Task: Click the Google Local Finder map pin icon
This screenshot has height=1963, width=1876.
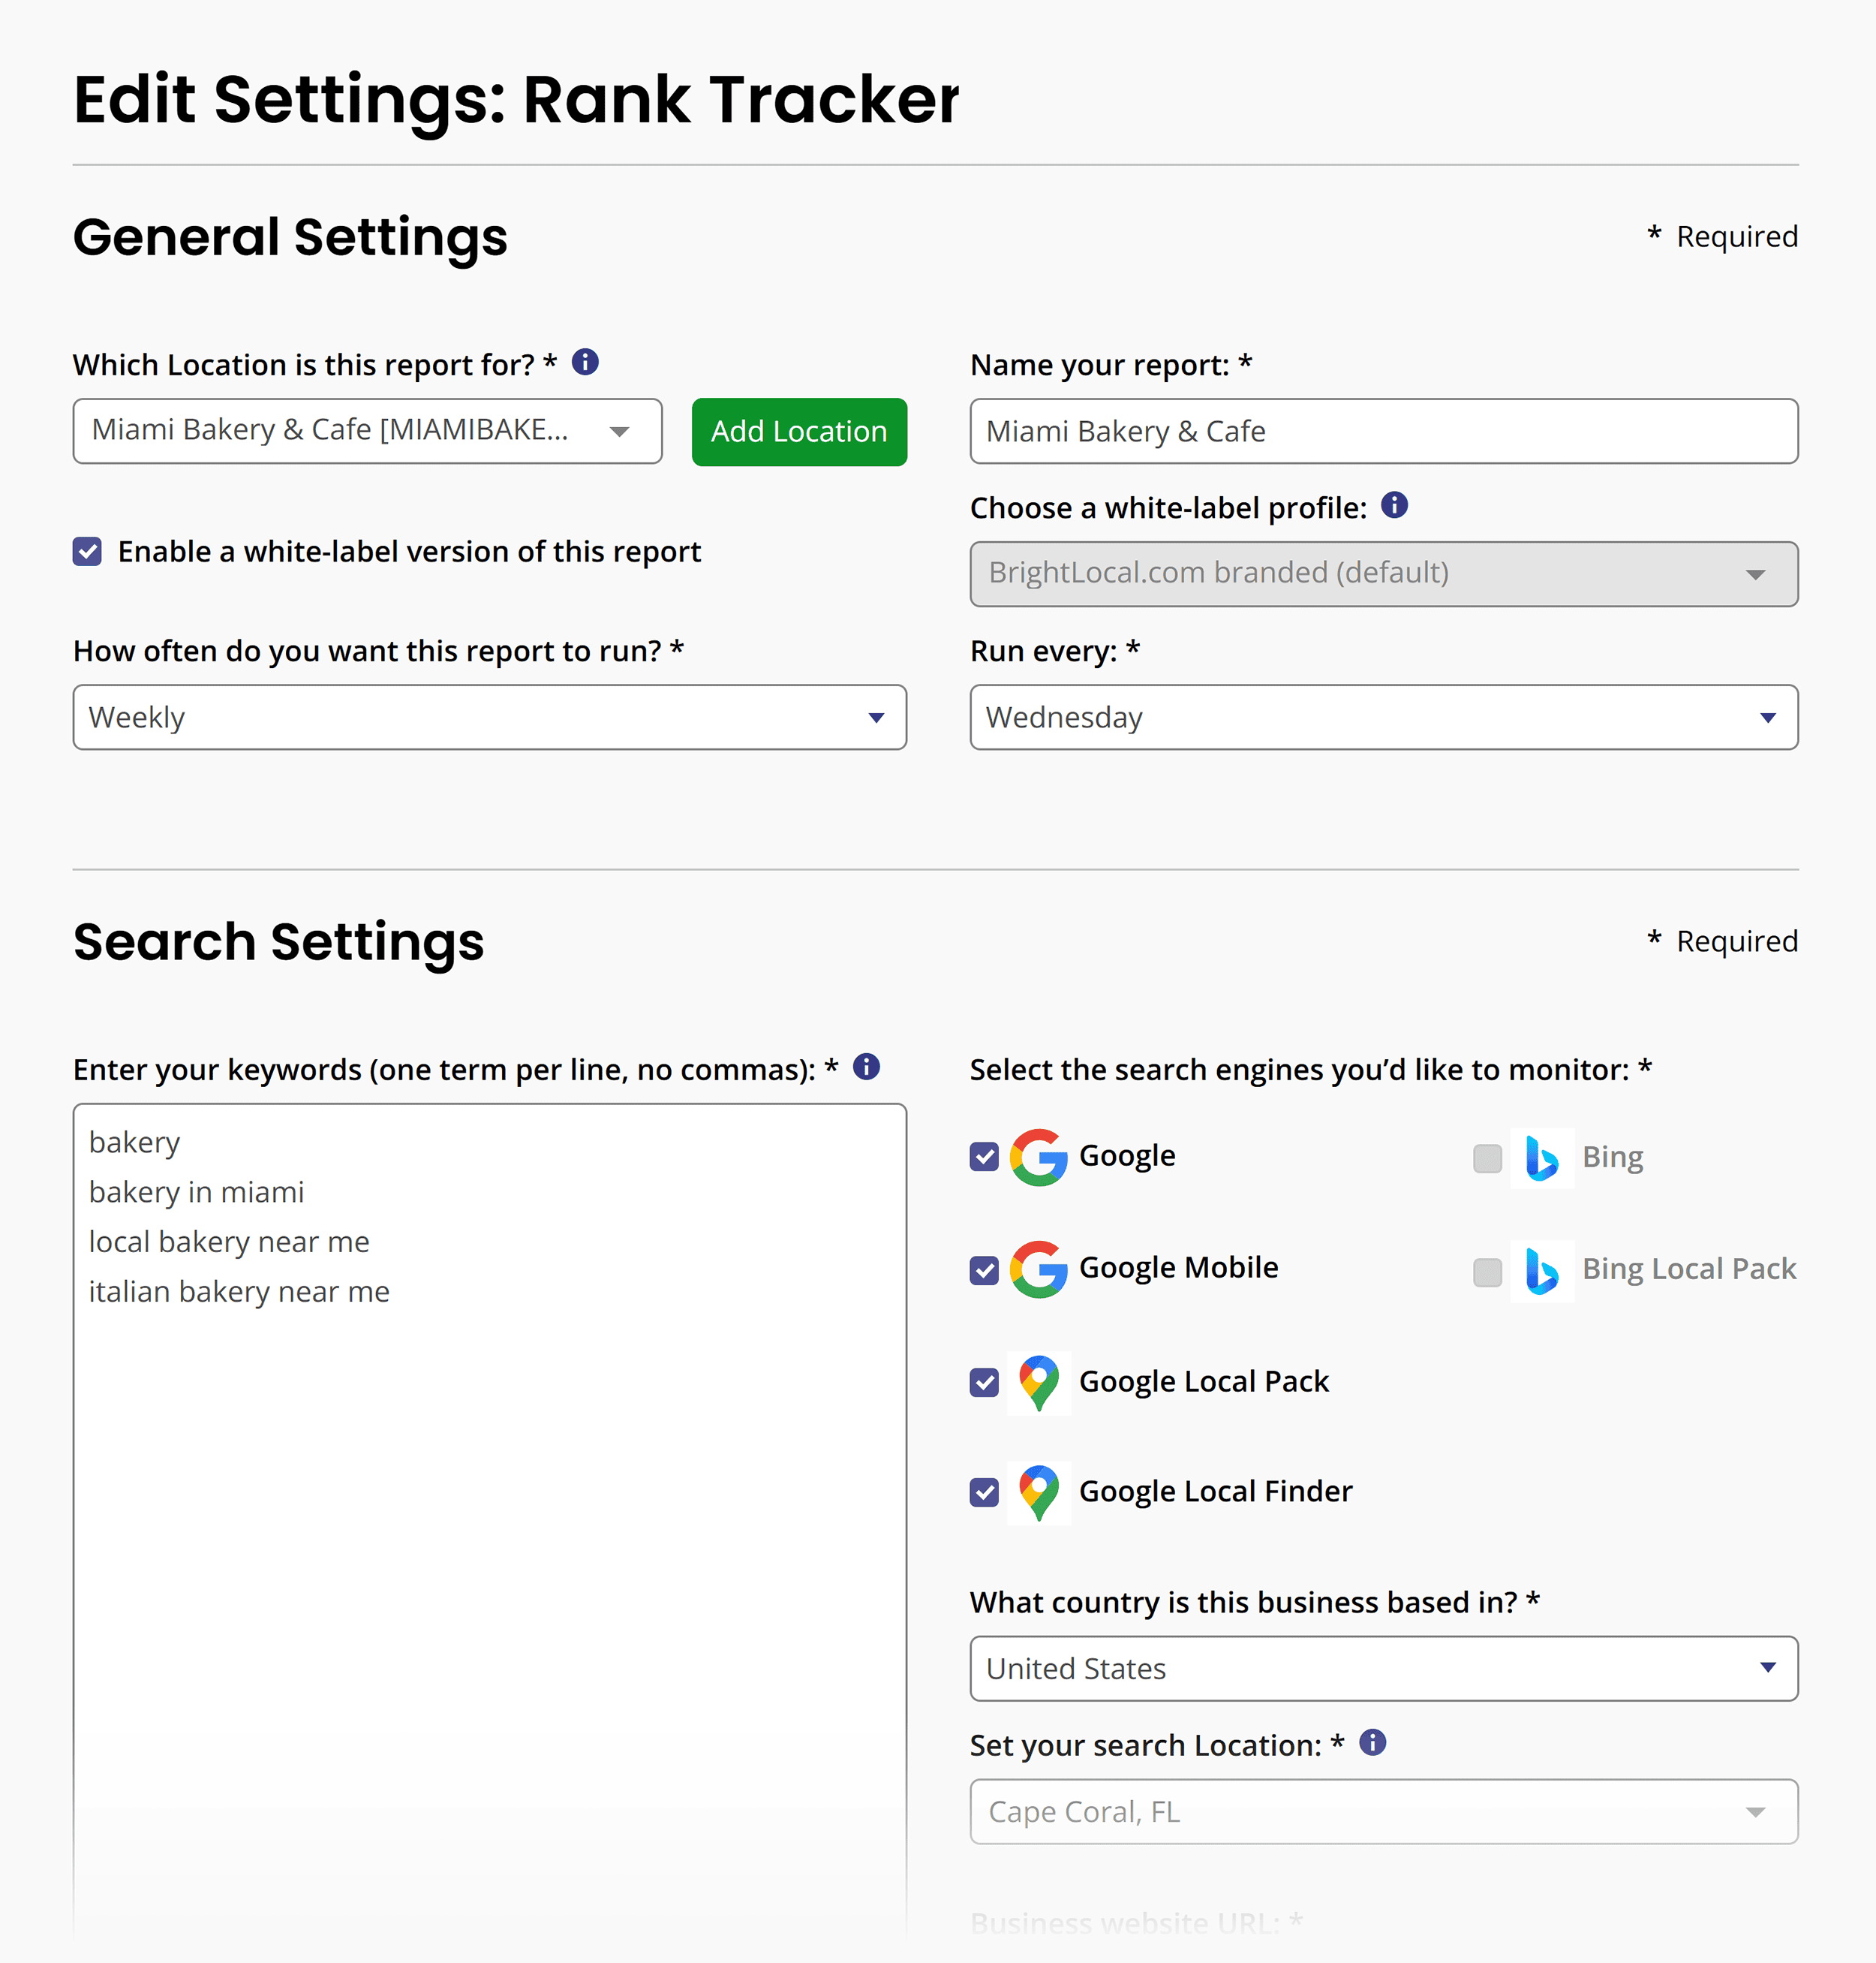Action: click(x=1038, y=1493)
